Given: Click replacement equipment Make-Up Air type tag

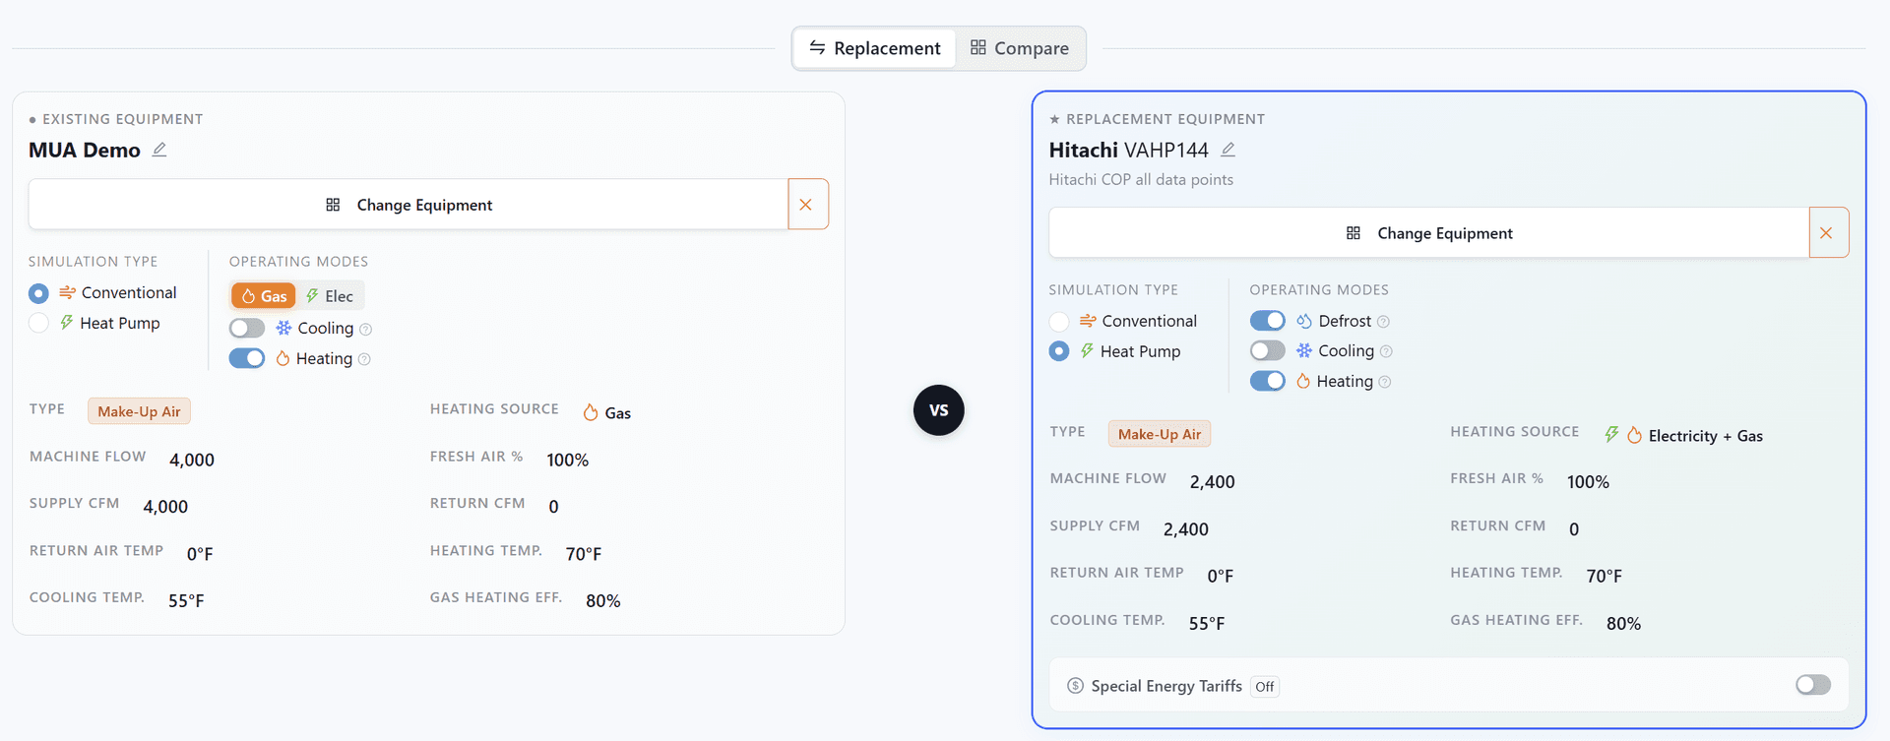Looking at the screenshot, I should 1160,434.
